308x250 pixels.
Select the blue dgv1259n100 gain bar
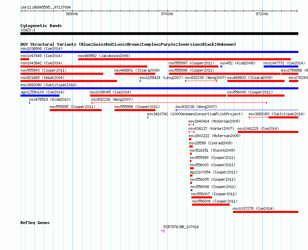click(40, 96)
